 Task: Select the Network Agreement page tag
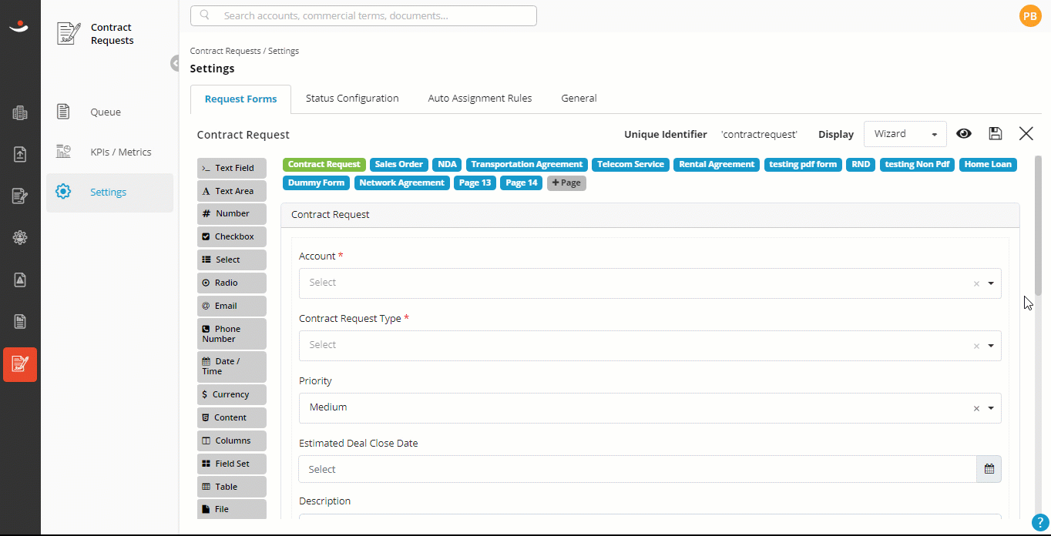[402, 183]
